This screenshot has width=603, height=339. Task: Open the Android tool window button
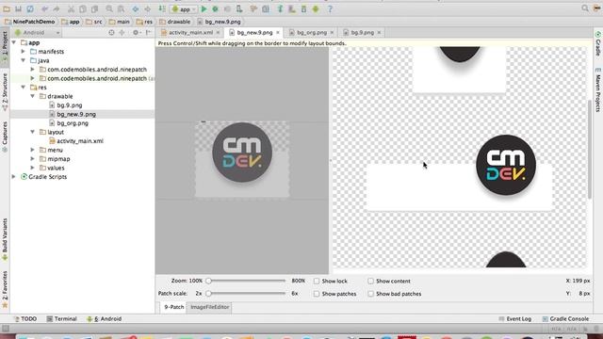pyautogui.click(x=105, y=319)
